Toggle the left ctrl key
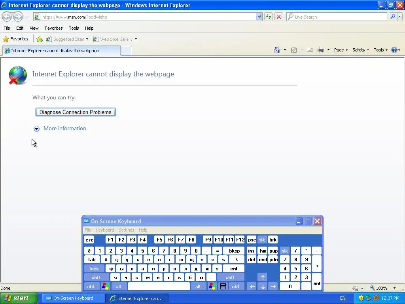The image size is (405, 304). point(91,287)
